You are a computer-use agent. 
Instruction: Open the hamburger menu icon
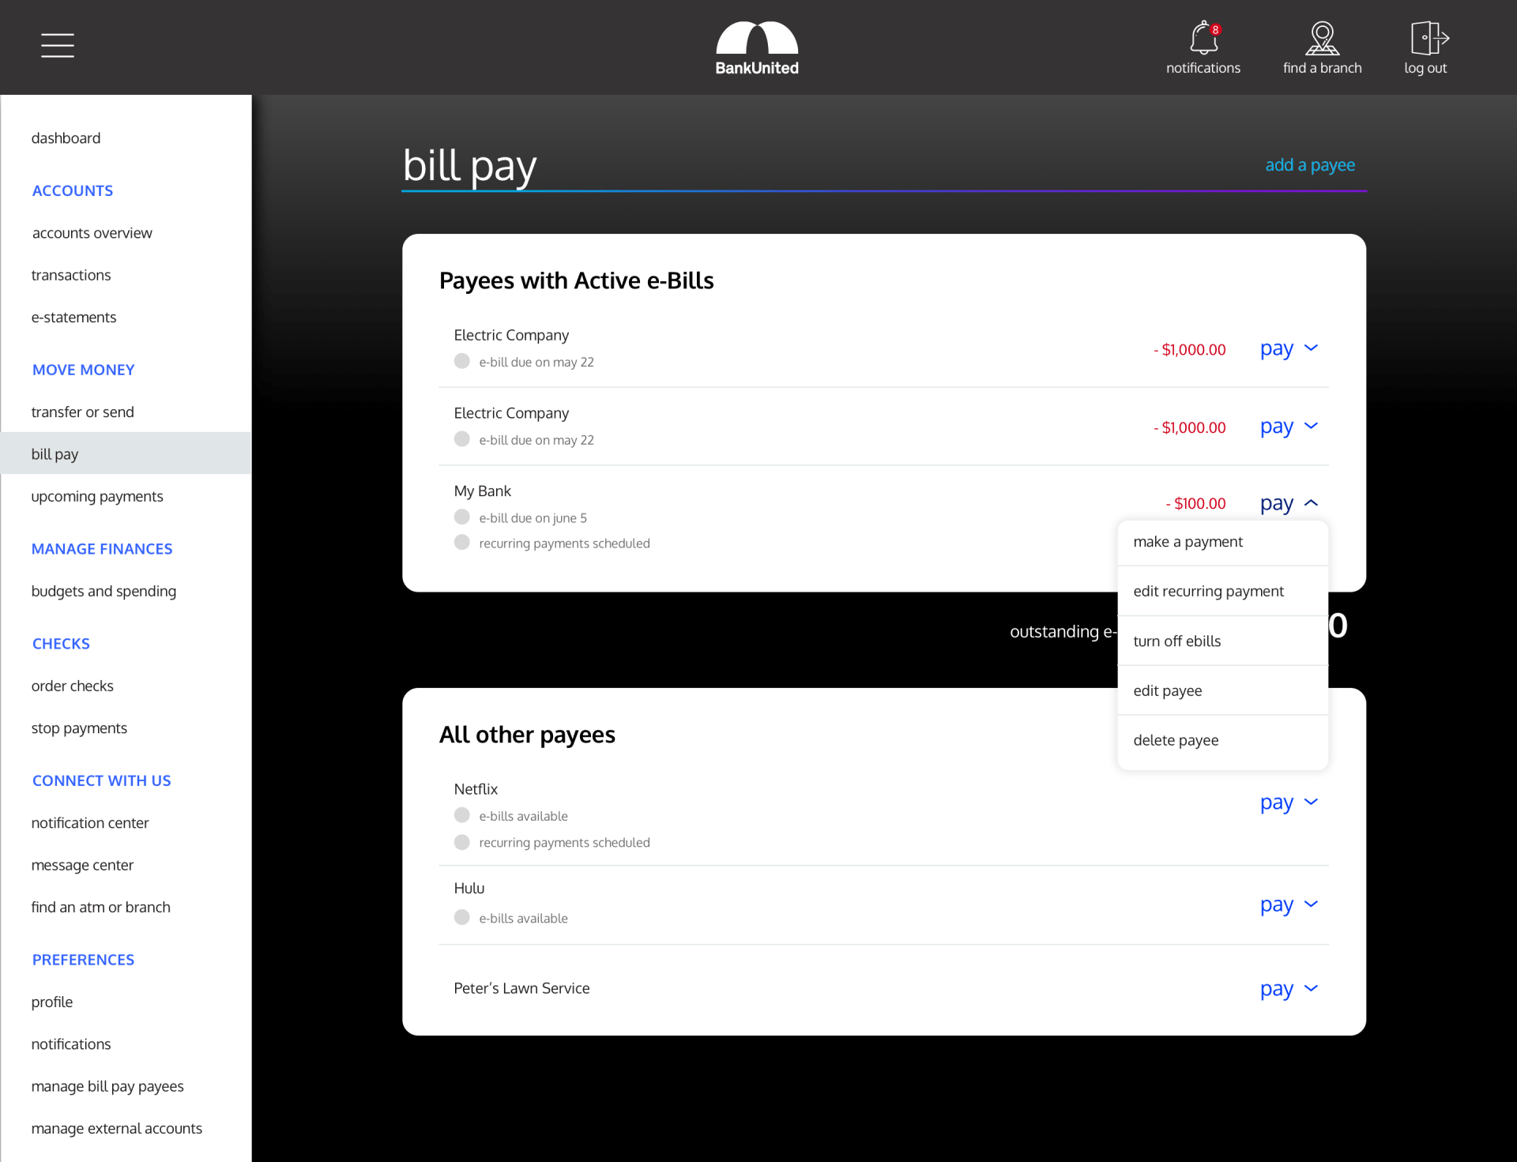(x=58, y=45)
